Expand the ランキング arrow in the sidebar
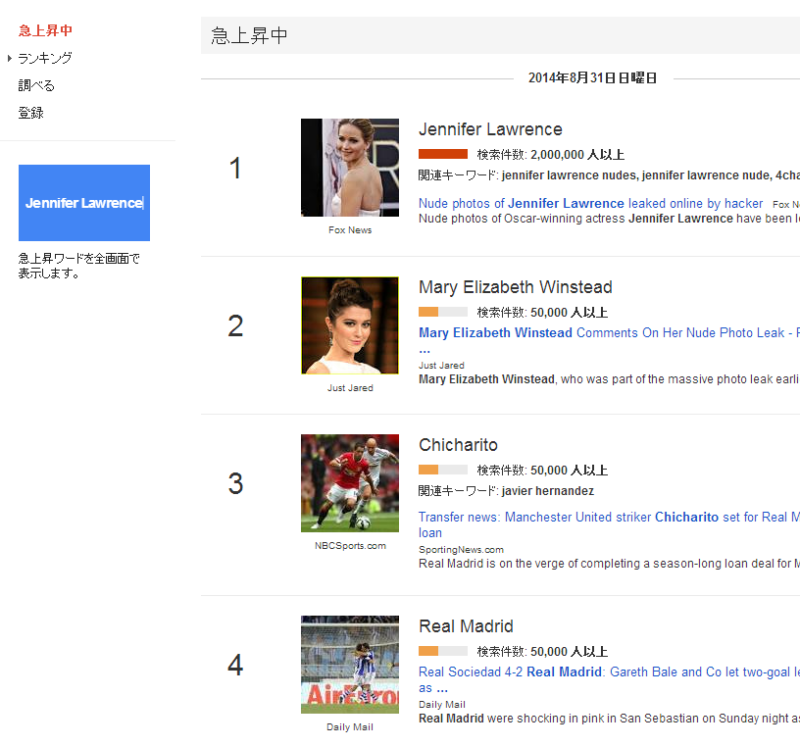 tap(10, 58)
